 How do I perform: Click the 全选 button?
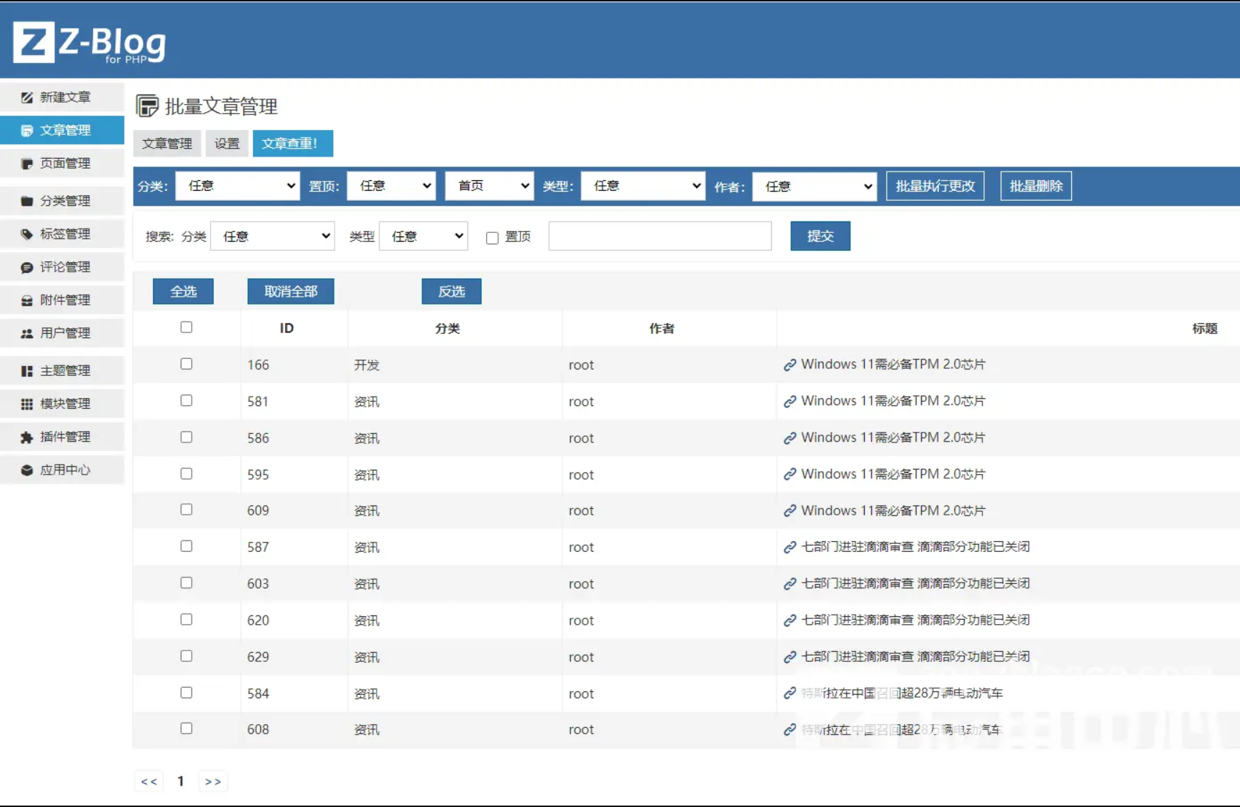(x=183, y=292)
